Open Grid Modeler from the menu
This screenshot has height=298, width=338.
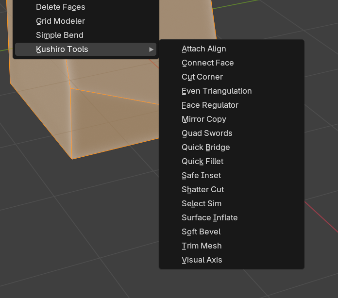[x=85, y=21]
